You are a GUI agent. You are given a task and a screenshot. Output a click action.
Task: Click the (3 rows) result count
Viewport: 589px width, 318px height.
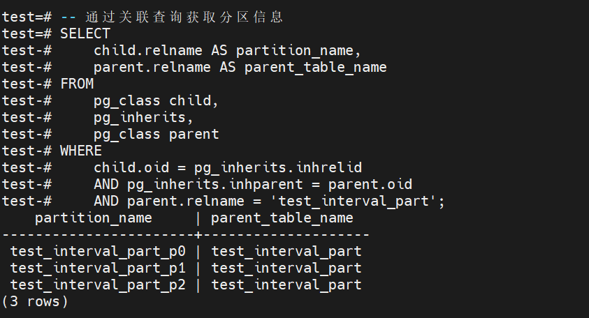pyautogui.click(x=35, y=301)
